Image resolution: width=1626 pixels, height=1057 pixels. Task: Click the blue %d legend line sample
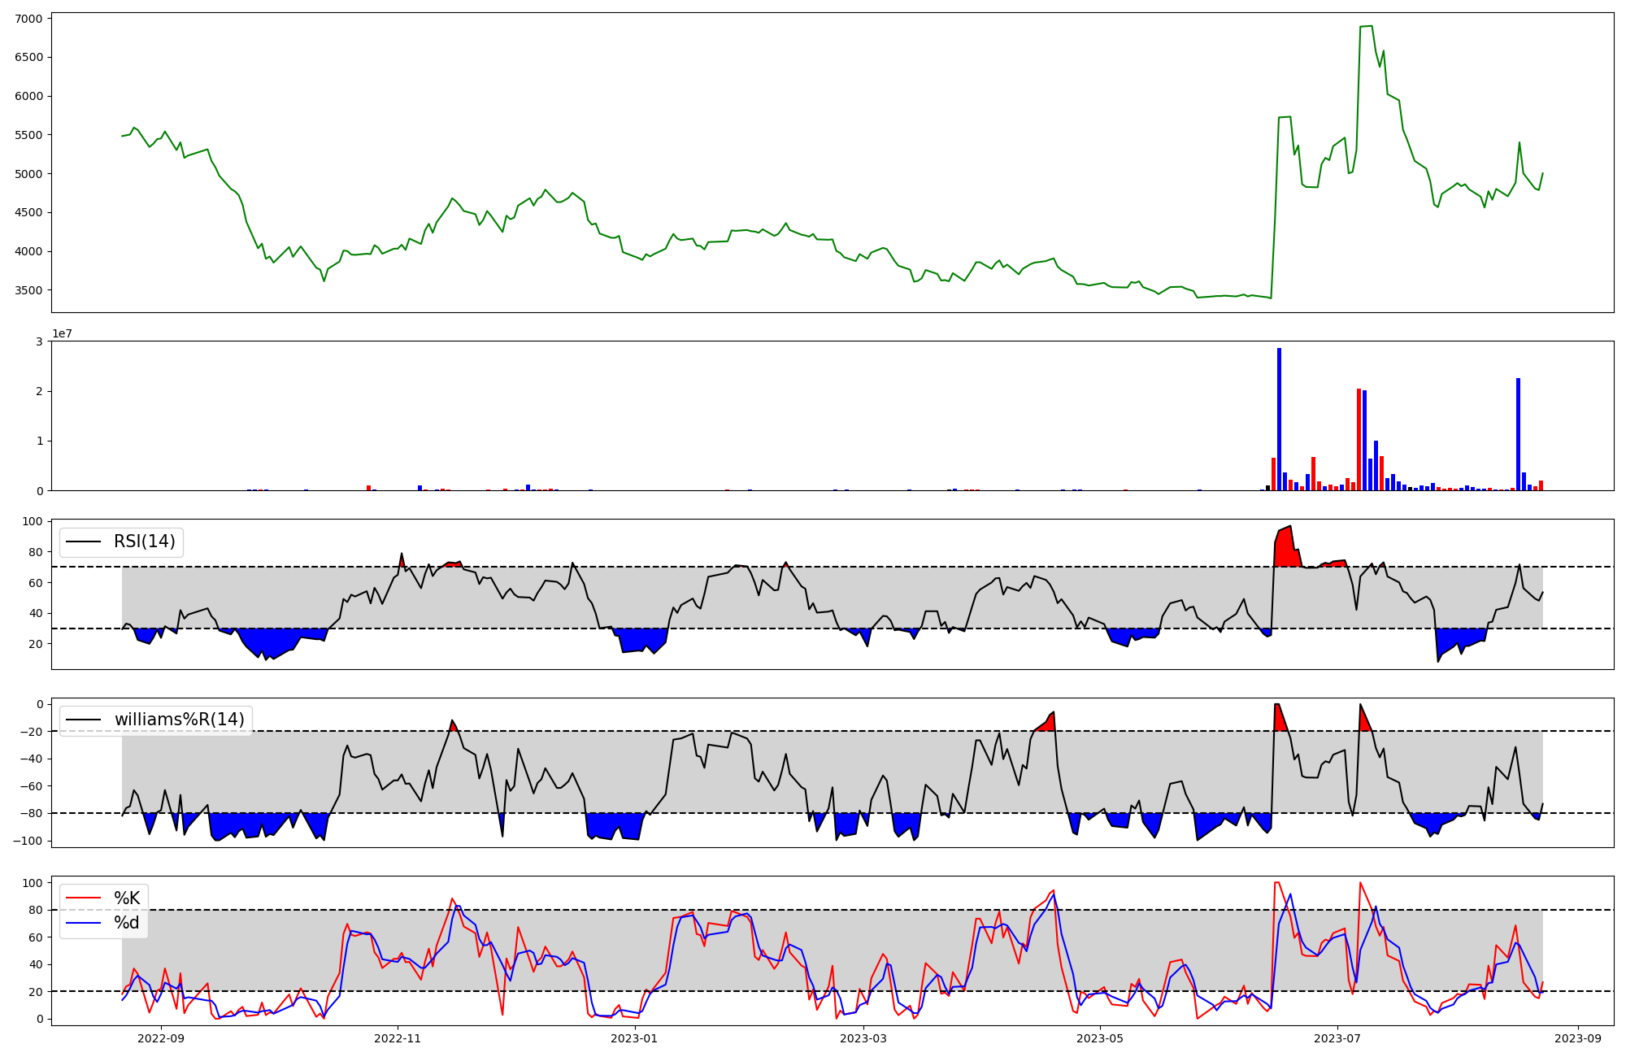pos(83,923)
